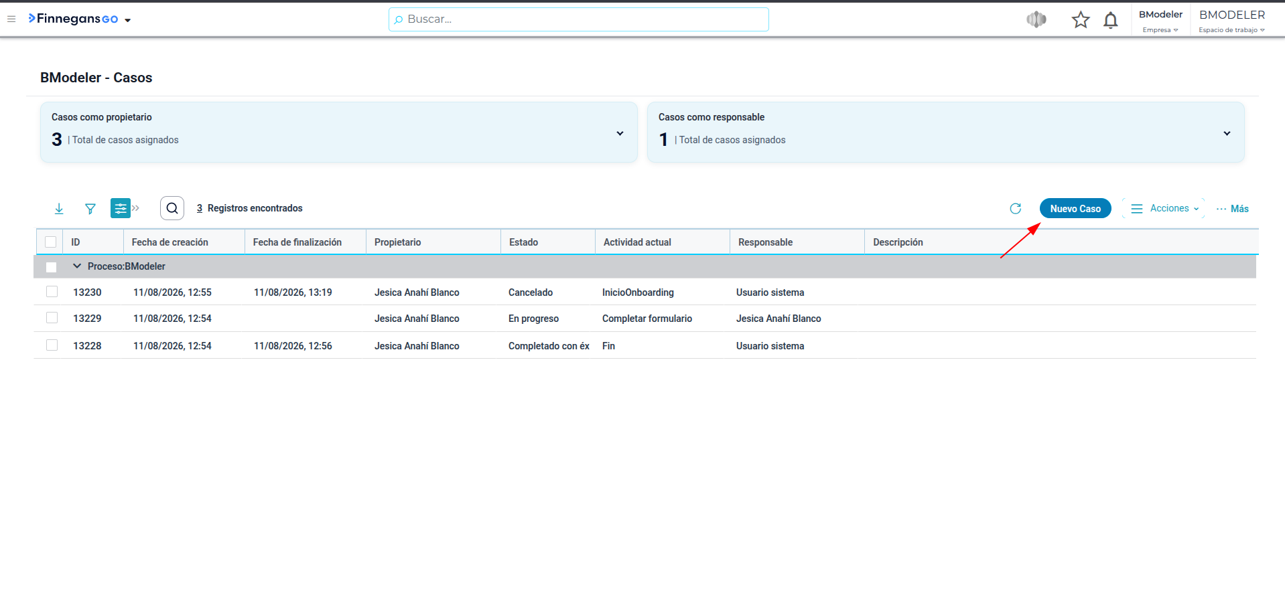Click the Cancelado status cell
The height and width of the screenshot is (609, 1285).
[531, 292]
